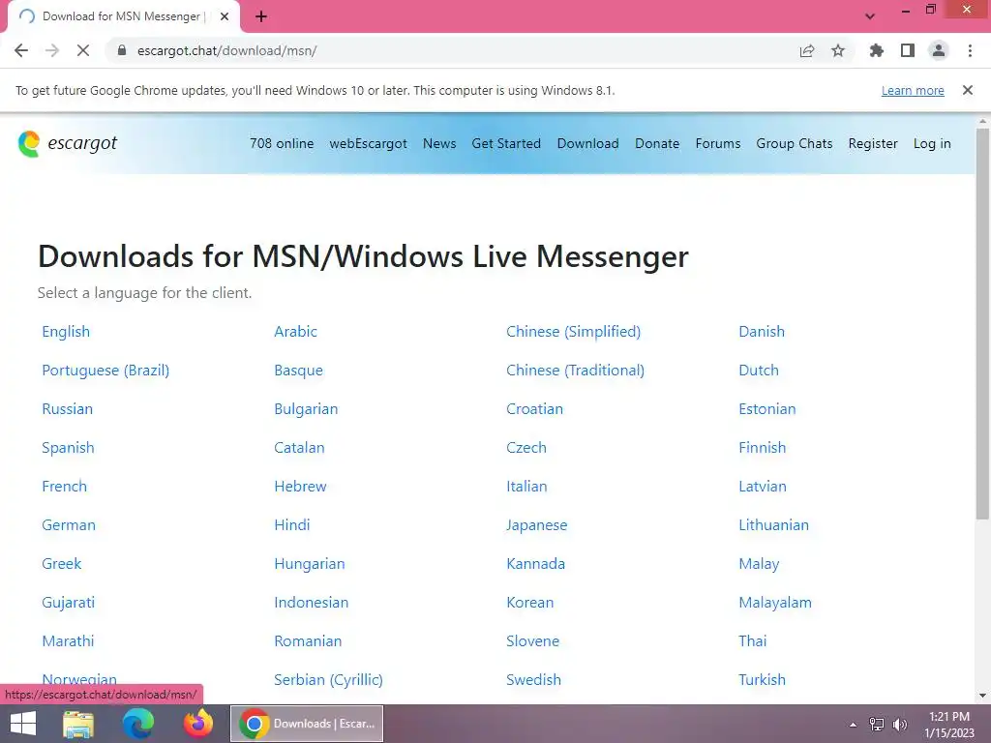Select the Dutch language link
Screen dimensions: 991x743
tap(759, 371)
